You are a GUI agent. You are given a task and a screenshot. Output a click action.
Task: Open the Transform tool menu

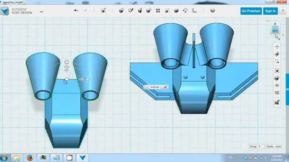(103, 11)
